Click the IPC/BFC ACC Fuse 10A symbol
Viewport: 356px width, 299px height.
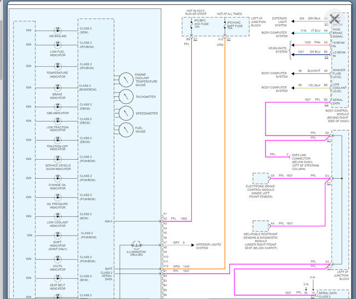(191, 25)
